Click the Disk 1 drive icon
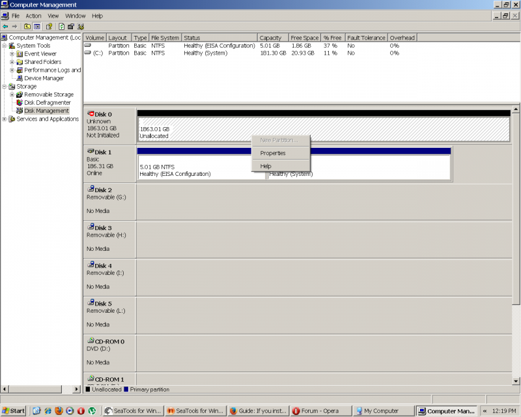The image size is (521, 417). pyautogui.click(x=91, y=151)
